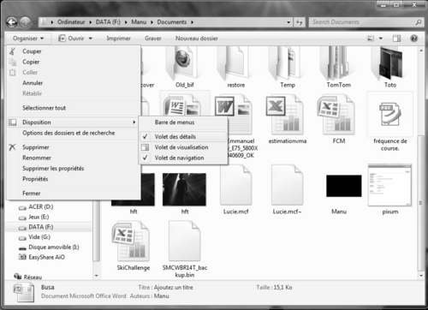
Task: Go to Manu in breadcrumb
Action: pyautogui.click(x=139, y=22)
